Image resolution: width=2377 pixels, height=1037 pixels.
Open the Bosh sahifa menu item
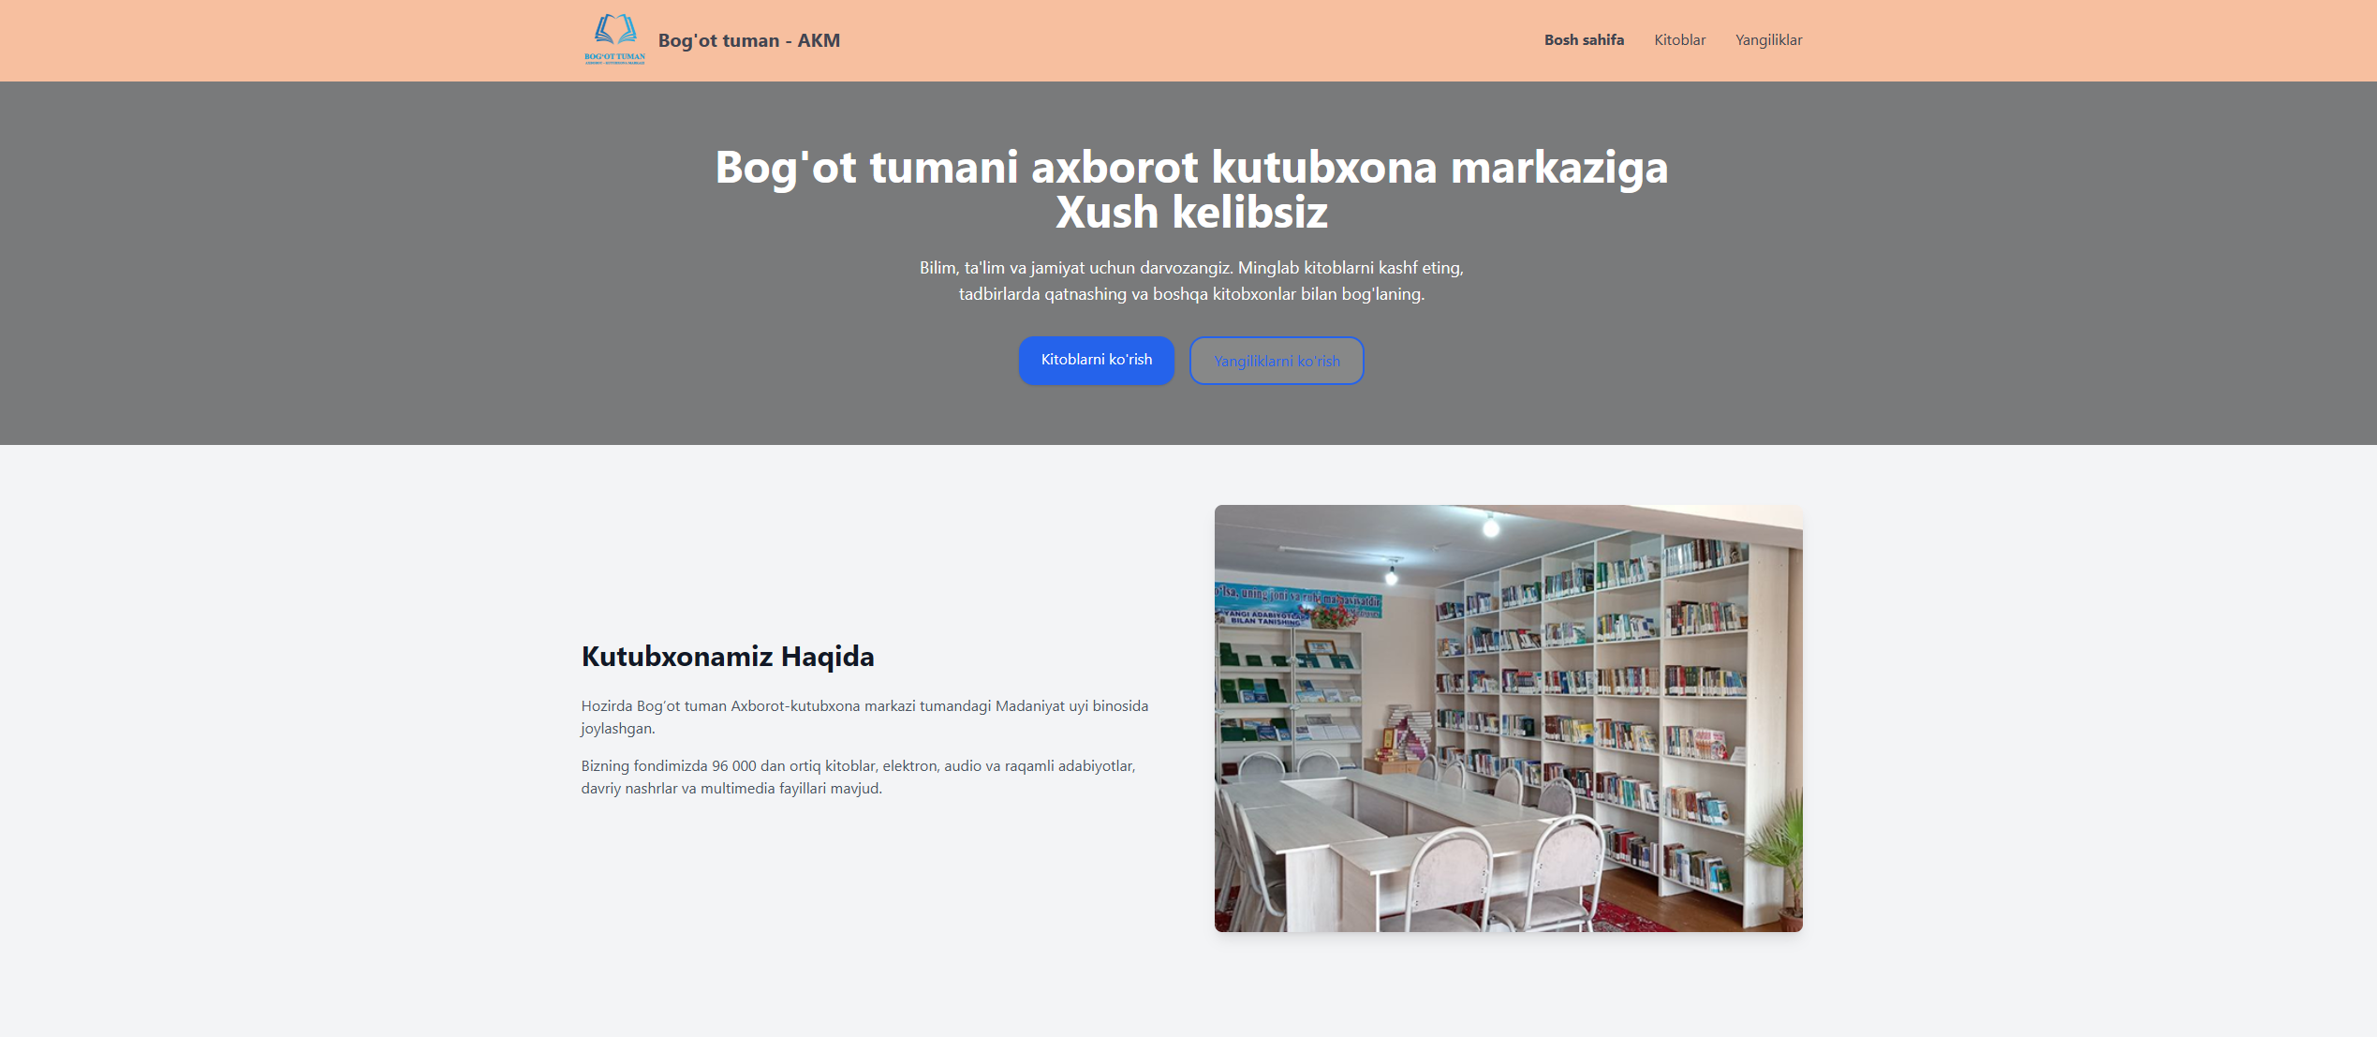point(1584,40)
